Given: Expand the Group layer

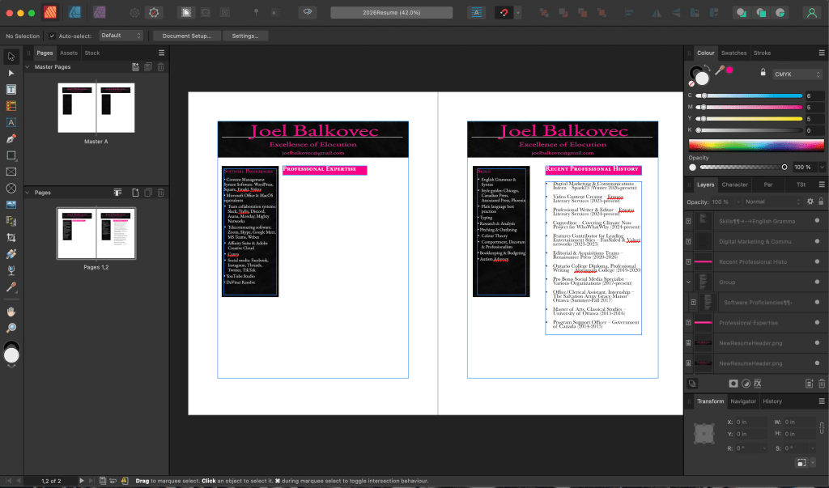Looking at the screenshot, I should point(687,282).
